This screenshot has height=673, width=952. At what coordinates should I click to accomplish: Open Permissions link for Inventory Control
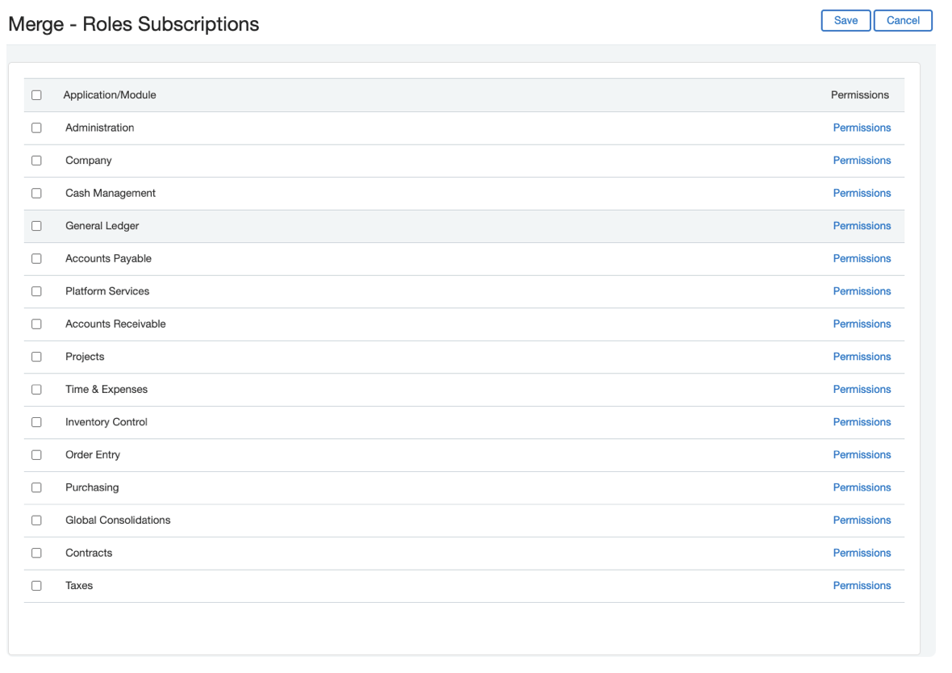point(862,422)
